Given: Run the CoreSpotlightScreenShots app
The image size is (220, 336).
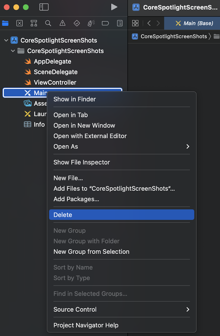Looking at the screenshot, I should click(114, 7).
